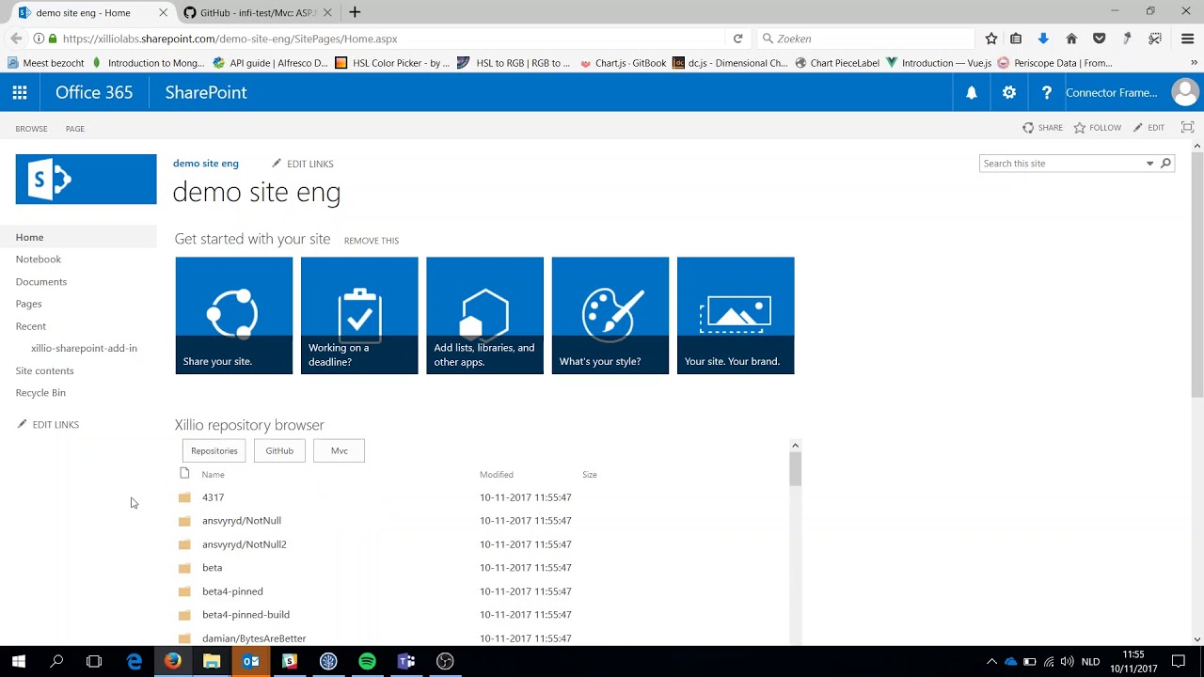The width and height of the screenshot is (1204, 677).
Task: Open the Office 365 app launcher grid
Action: tap(20, 92)
